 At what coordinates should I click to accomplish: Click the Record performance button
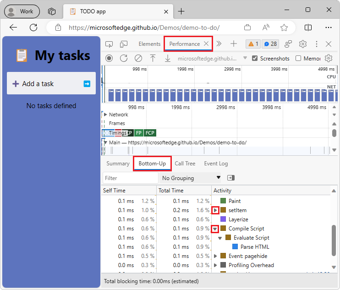[109, 58]
